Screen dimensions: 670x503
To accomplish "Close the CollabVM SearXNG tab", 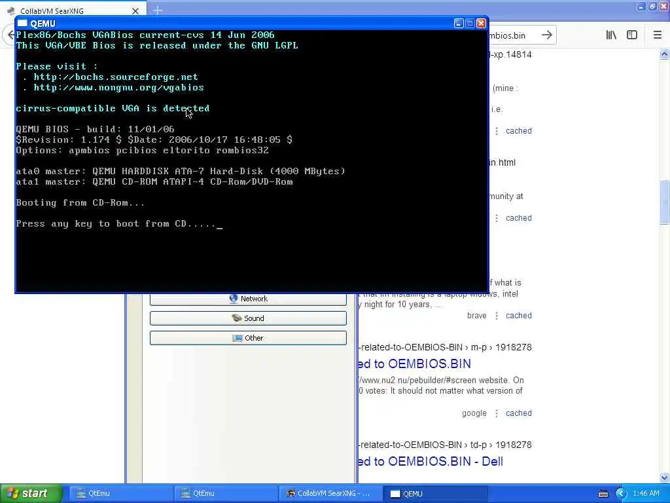I will pyautogui.click(x=135, y=11).
